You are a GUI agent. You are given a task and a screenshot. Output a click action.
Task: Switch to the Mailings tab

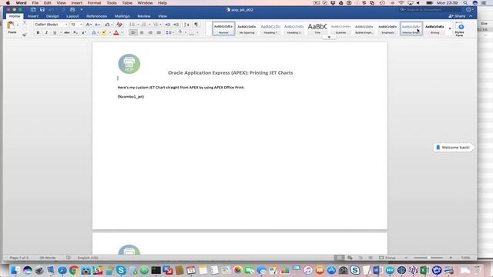coord(122,16)
